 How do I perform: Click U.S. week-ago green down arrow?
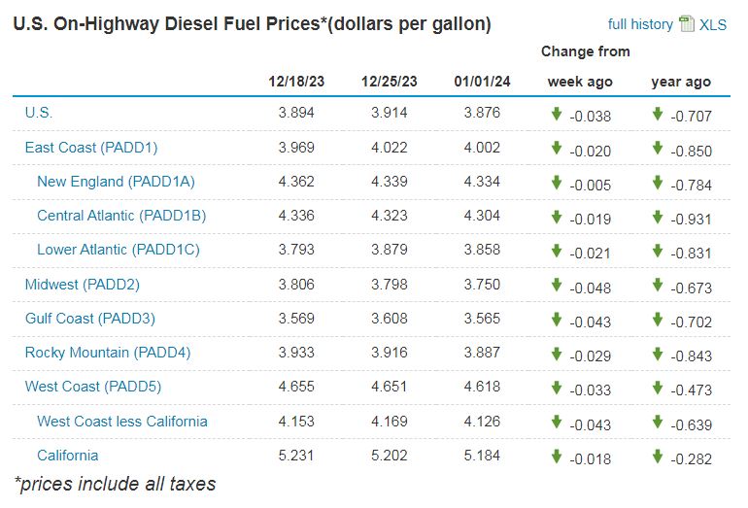[557, 114]
